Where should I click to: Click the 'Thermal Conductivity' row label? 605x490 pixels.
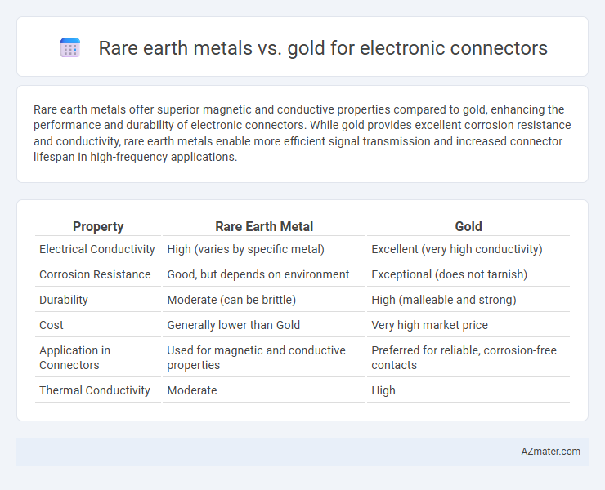[95, 390]
